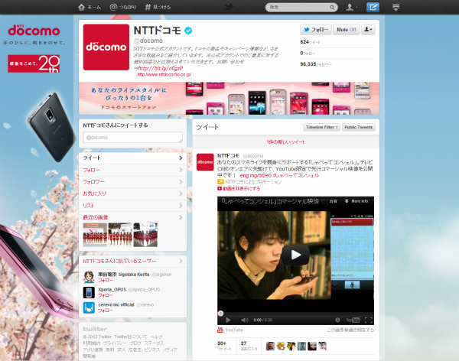Follow Xperia_OPUS
Image resolution: width=459 pixels, height=361 pixels.
[105, 295]
